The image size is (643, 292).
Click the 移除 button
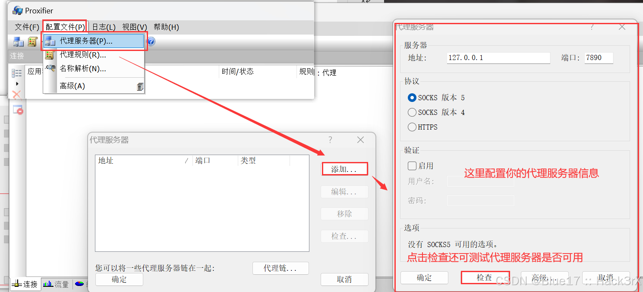[x=344, y=214]
